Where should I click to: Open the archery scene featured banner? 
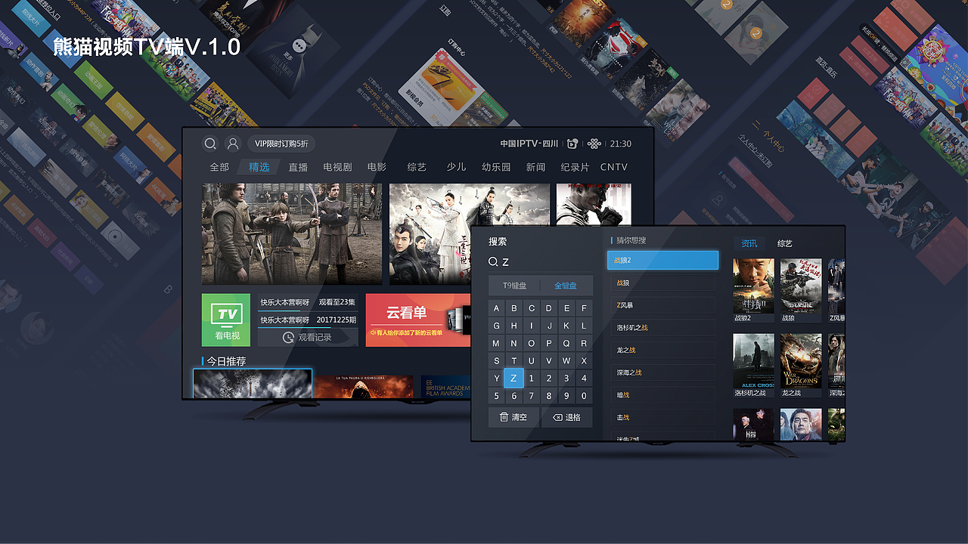pyautogui.click(x=292, y=233)
